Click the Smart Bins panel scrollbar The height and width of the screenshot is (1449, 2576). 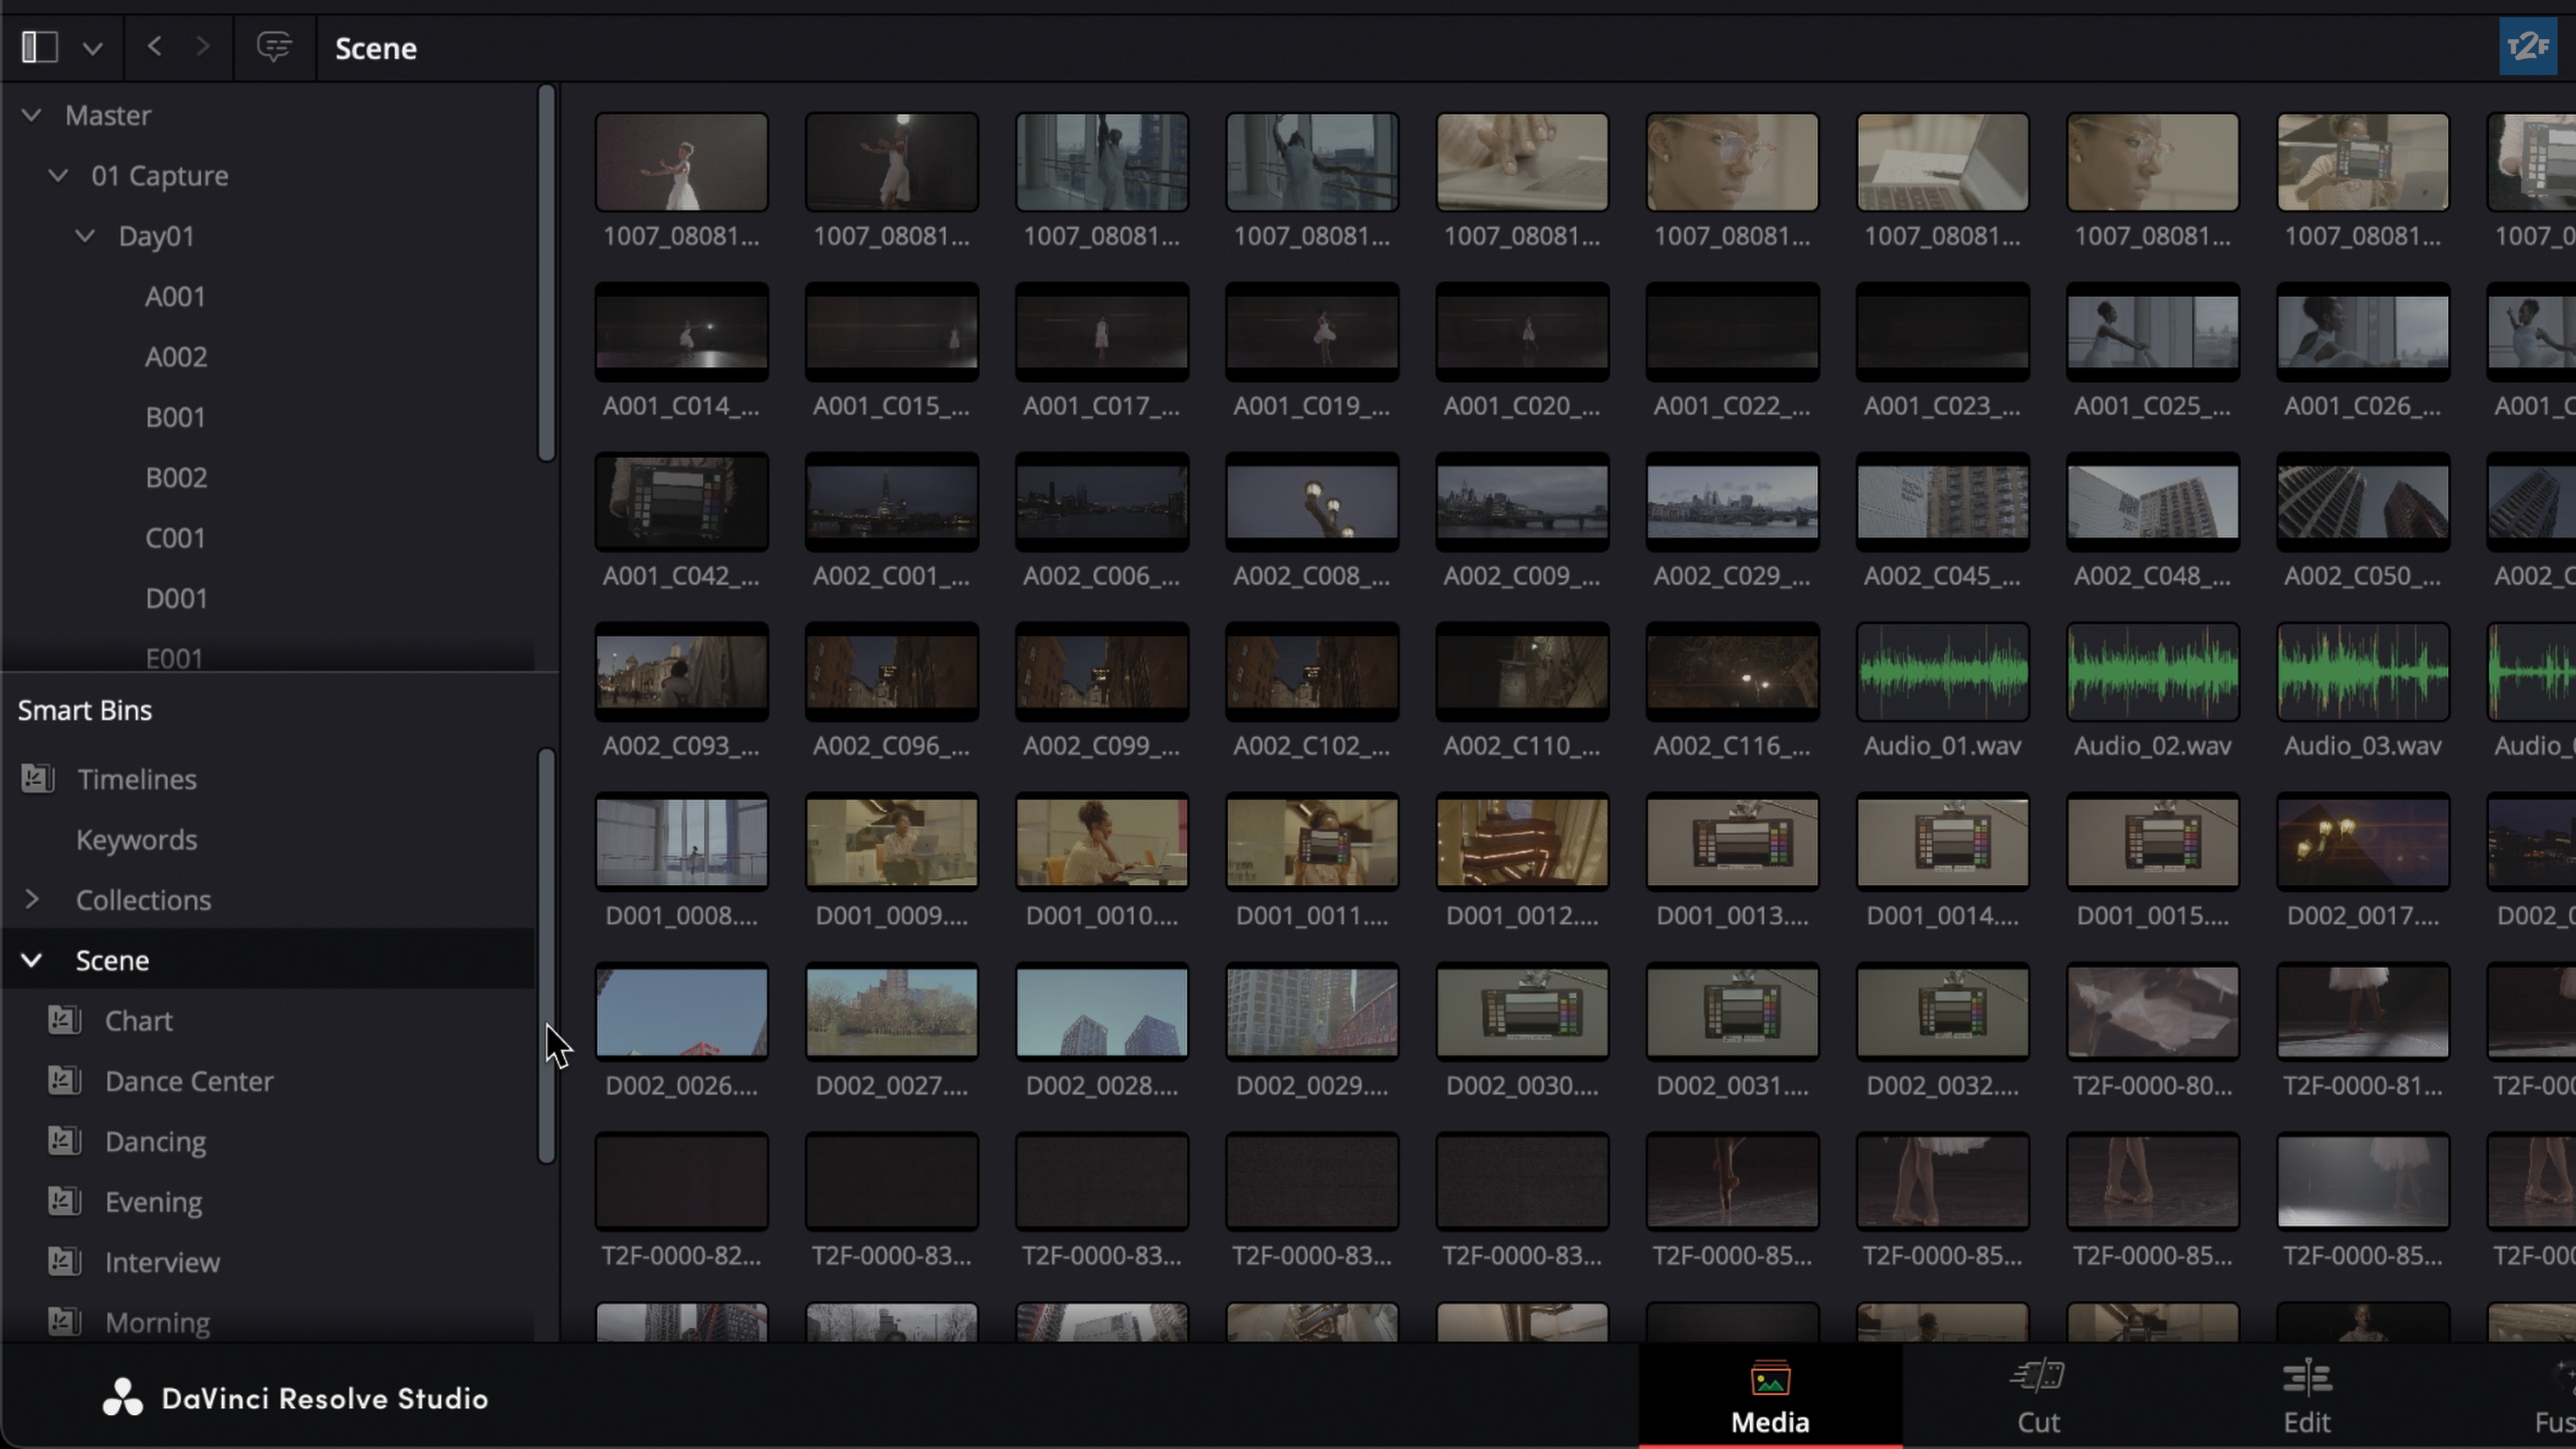pyautogui.click(x=546, y=955)
